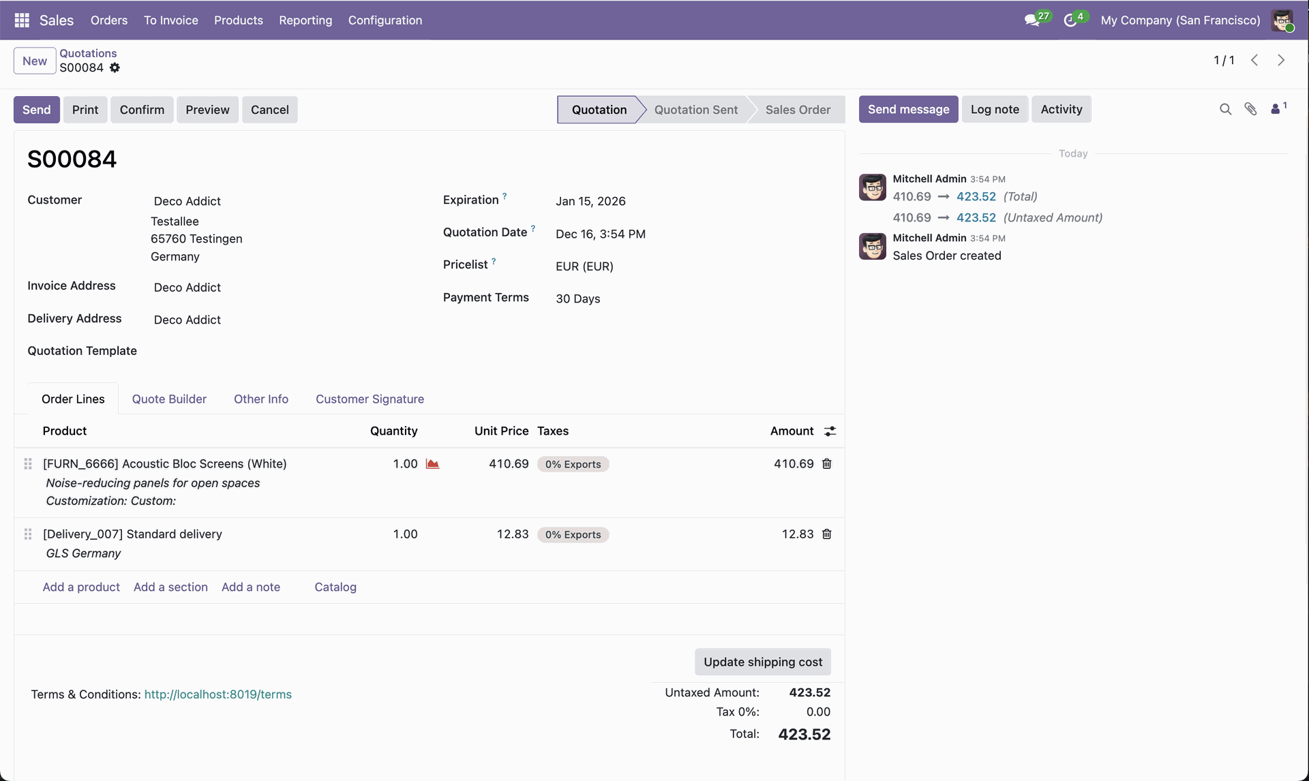Open the Terms & Conditions link
Image resolution: width=1309 pixels, height=781 pixels.
[217, 694]
